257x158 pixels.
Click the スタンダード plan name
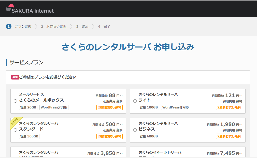pyautogui.click(x=31, y=129)
